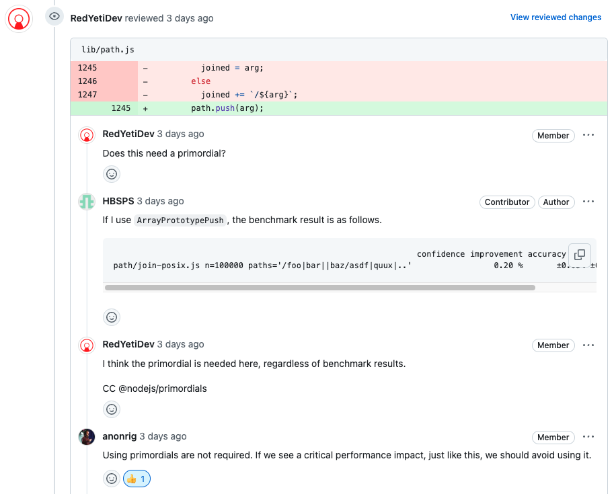
Task: Open emoji picker on HBSPS's benchmark comment
Action: pyautogui.click(x=111, y=317)
